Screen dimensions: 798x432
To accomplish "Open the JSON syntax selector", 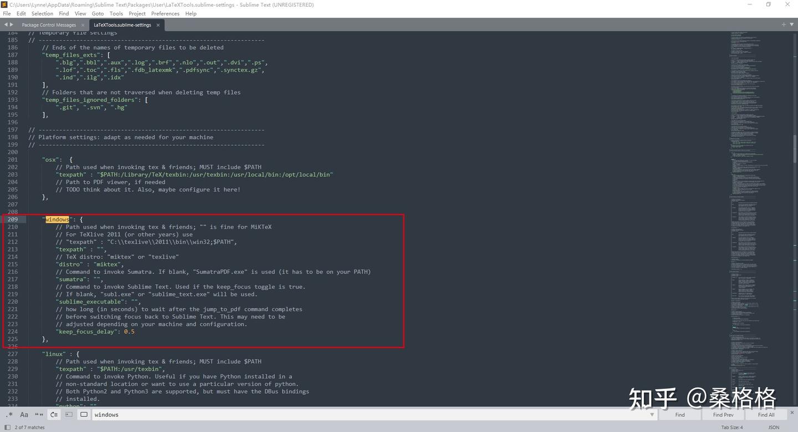I will [x=774, y=427].
